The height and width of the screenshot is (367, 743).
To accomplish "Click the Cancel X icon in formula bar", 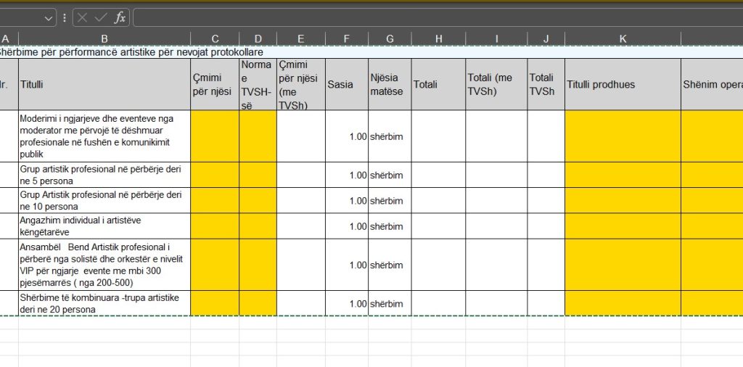I will pyautogui.click(x=83, y=18).
